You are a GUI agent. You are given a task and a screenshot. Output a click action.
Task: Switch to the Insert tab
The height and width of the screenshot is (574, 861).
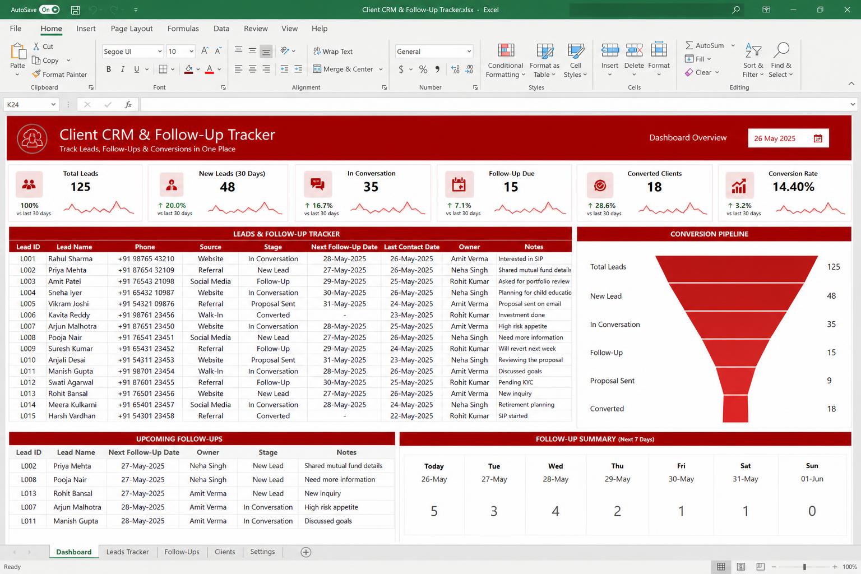pyautogui.click(x=86, y=29)
